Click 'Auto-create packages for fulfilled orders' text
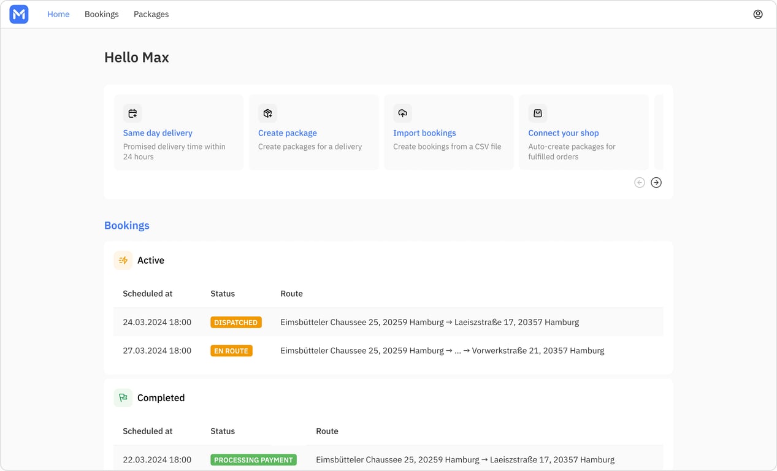777x471 pixels. pos(572,151)
